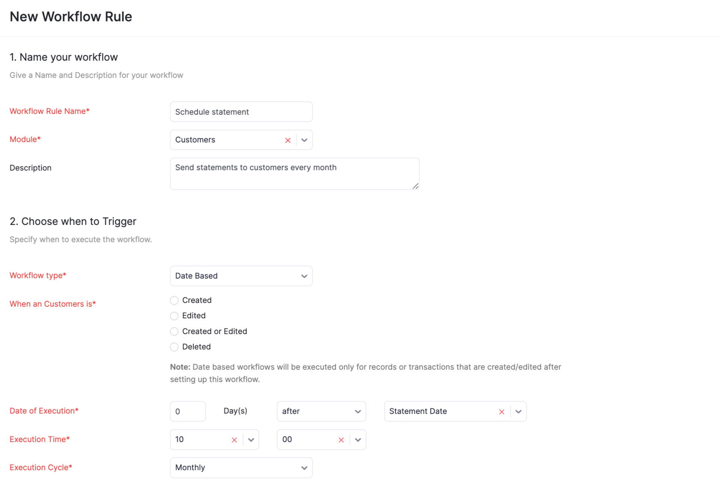720x483 pixels.
Task: Expand the Workflow type dropdown
Action: [241, 276]
